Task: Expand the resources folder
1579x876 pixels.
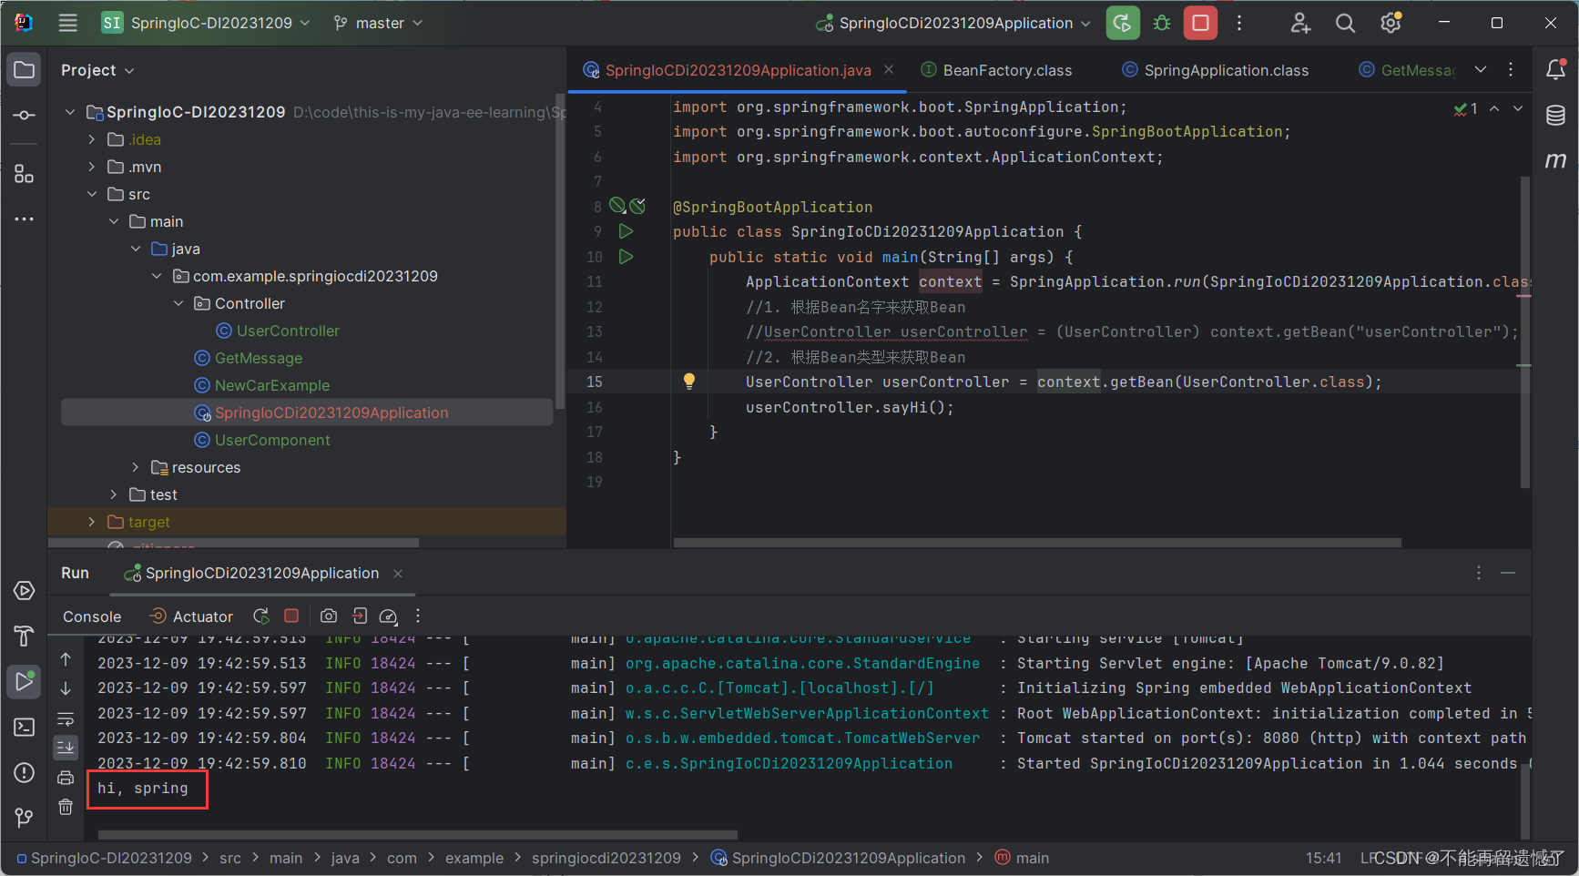Action: point(136,467)
